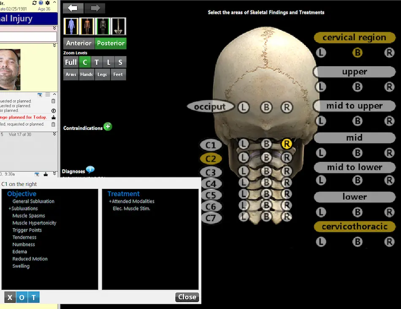The height and width of the screenshot is (309, 401).
Task: Choose the full skeleton view icon
Action: [103, 26]
